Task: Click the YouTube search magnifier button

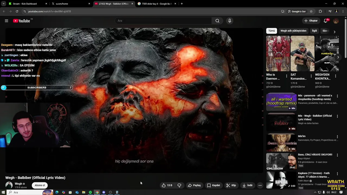Action: point(217,21)
